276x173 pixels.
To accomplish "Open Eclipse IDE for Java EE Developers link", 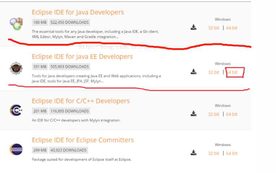I will click(x=82, y=57).
